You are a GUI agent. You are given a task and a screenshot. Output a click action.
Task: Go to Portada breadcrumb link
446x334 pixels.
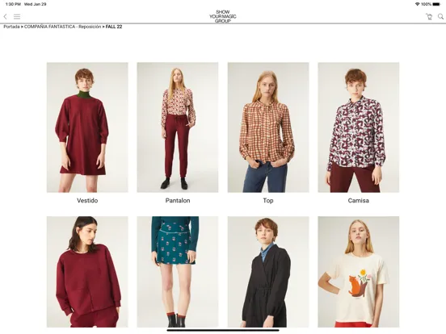coord(11,27)
